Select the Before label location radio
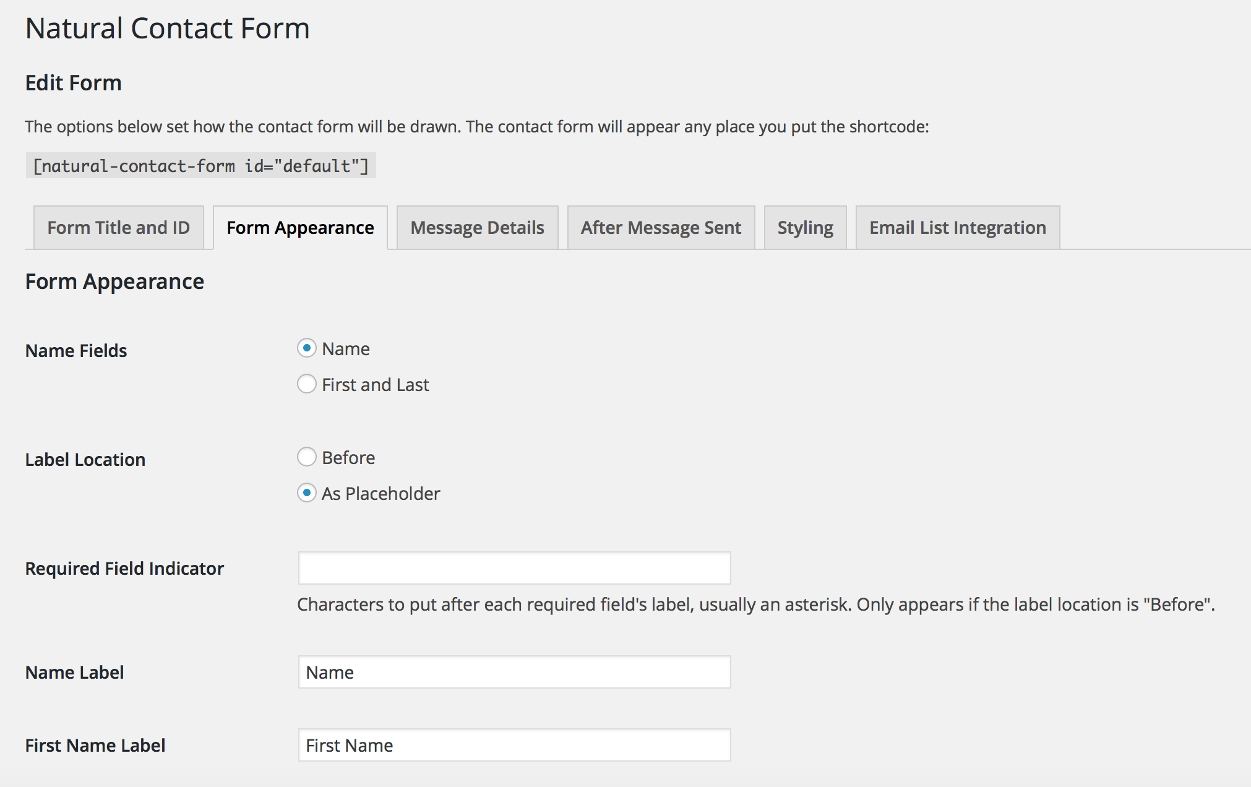This screenshot has height=787, width=1251. point(307,457)
